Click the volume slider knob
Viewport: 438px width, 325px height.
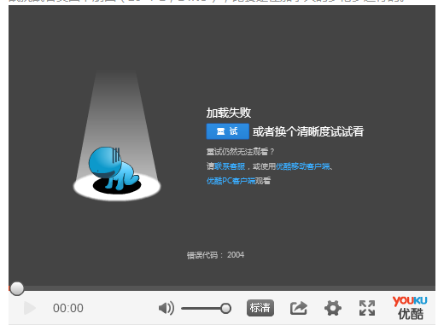225,309
